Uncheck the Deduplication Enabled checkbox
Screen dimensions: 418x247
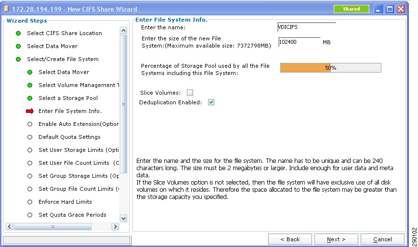pos(211,102)
